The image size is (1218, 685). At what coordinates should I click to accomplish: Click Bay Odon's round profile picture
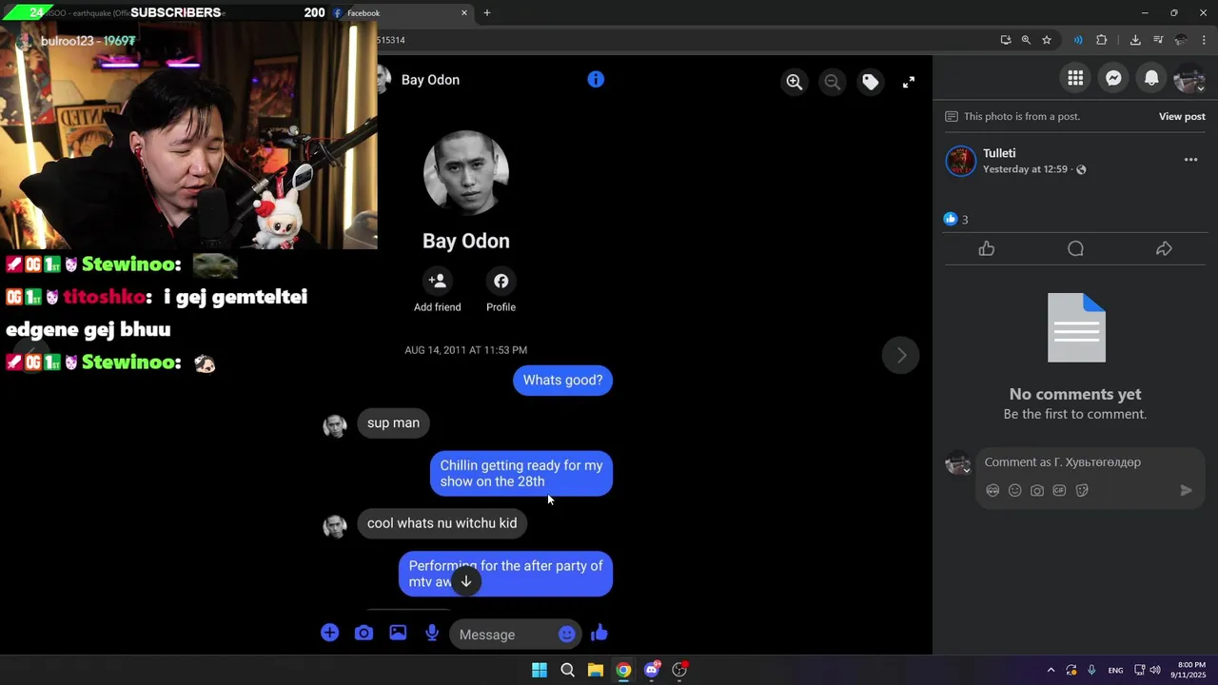click(466, 173)
